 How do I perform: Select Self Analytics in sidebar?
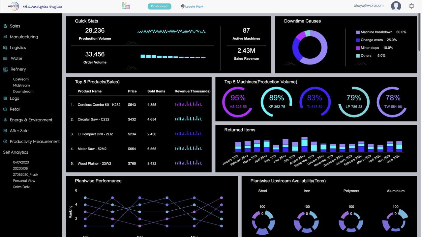pyautogui.click(x=15, y=152)
